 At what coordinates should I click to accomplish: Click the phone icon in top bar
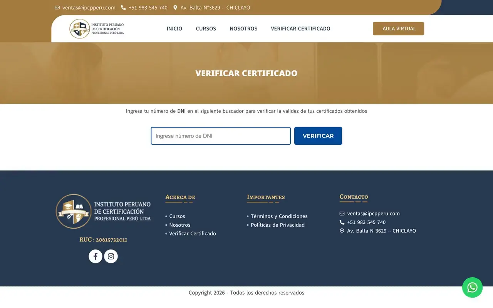tap(123, 8)
